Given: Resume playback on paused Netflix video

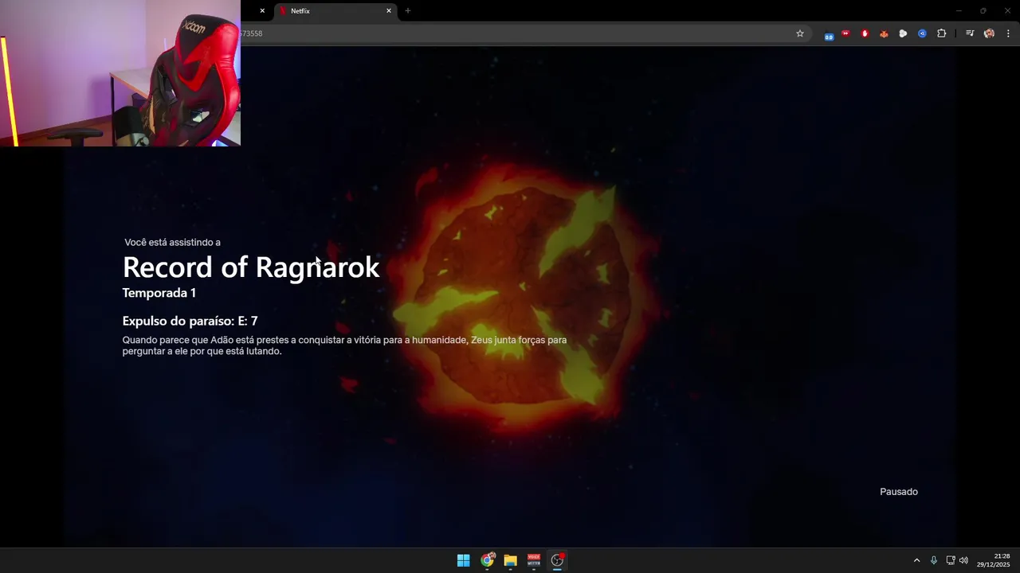Looking at the screenshot, I should (510, 296).
